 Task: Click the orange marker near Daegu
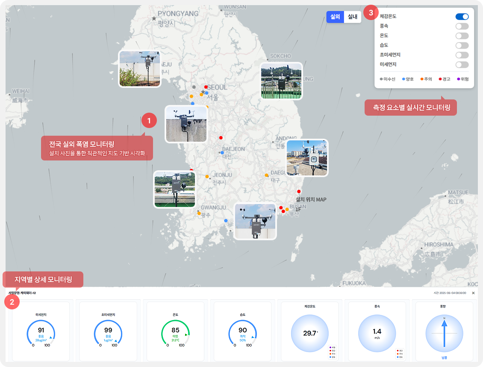click(267, 175)
